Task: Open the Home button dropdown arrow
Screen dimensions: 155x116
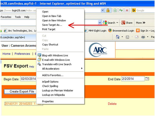Action: [122, 37]
